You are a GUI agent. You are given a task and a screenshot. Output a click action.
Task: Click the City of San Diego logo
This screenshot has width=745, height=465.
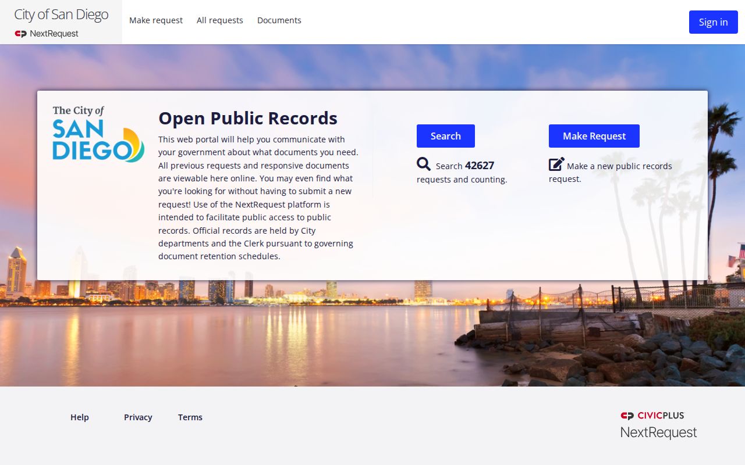98,134
